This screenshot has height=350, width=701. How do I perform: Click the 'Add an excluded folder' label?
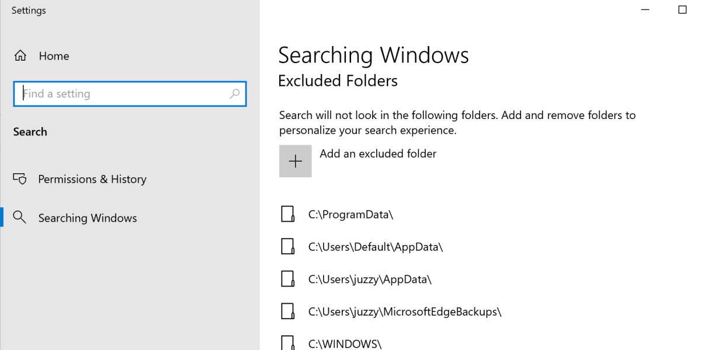378,154
